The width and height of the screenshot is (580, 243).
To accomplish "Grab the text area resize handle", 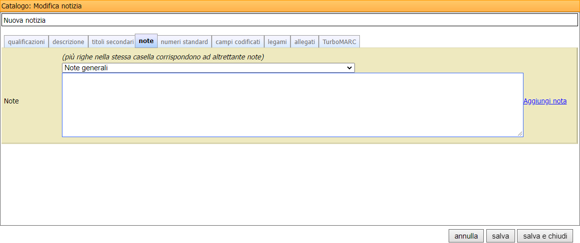I will click(520, 134).
